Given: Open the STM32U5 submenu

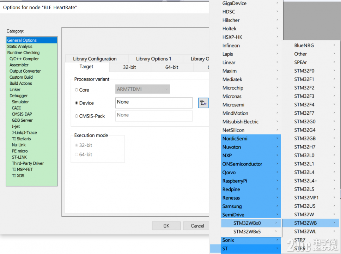Looking at the screenshot, I should (x=311, y=206).
